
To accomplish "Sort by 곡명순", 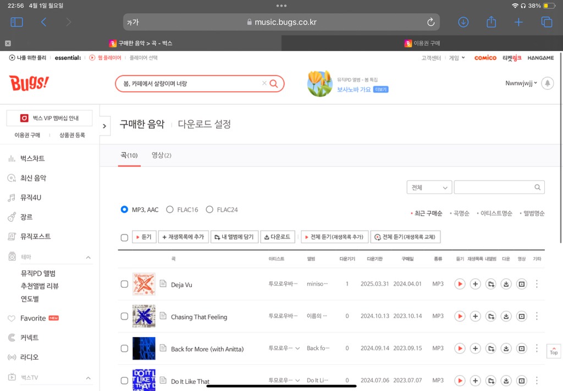I will pos(461,214).
